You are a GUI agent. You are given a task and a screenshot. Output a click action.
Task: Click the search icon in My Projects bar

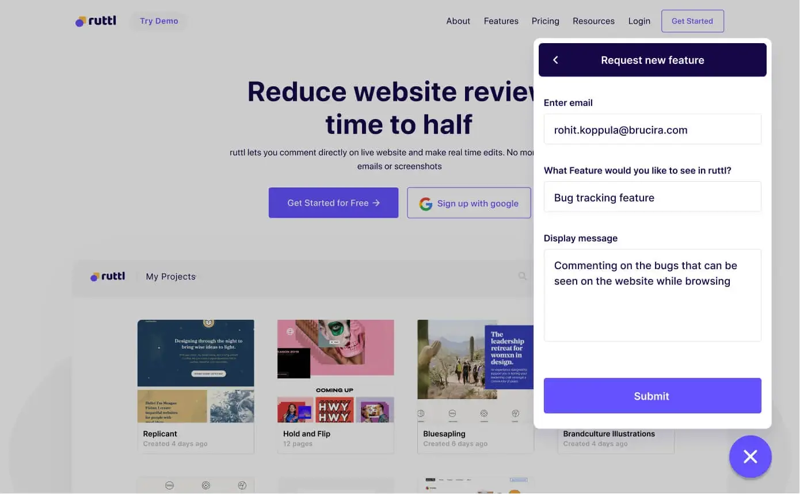[523, 276]
